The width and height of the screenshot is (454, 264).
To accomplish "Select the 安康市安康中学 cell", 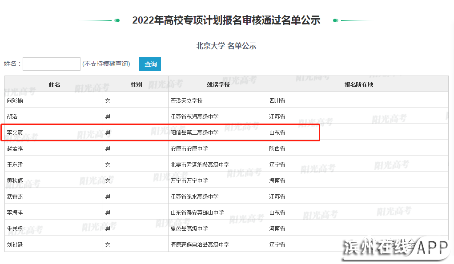I will [x=189, y=148].
